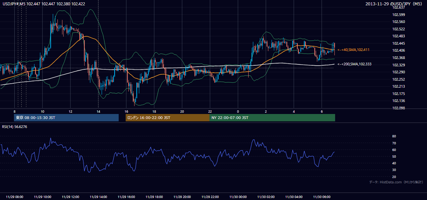The width and height of the screenshot is (427, 200).
Task: Click price level 102.329 on axis
Action: coord(398,65)
